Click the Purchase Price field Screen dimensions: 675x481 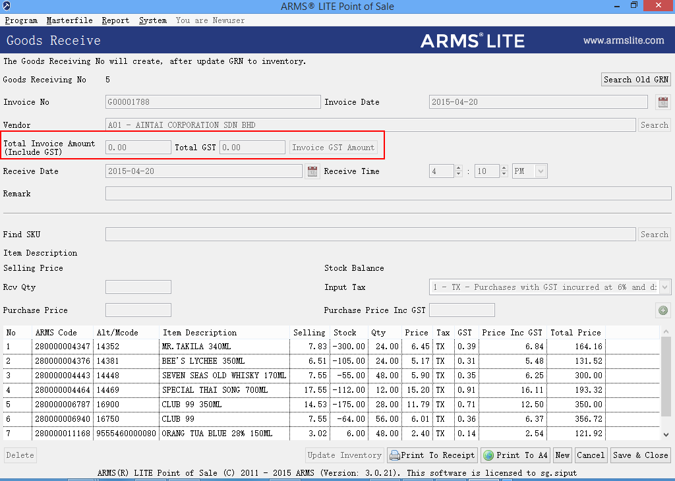138,310
